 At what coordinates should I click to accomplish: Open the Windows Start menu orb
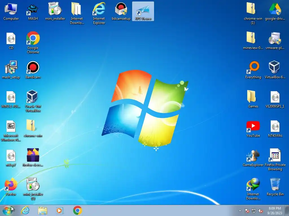point(7,210)
